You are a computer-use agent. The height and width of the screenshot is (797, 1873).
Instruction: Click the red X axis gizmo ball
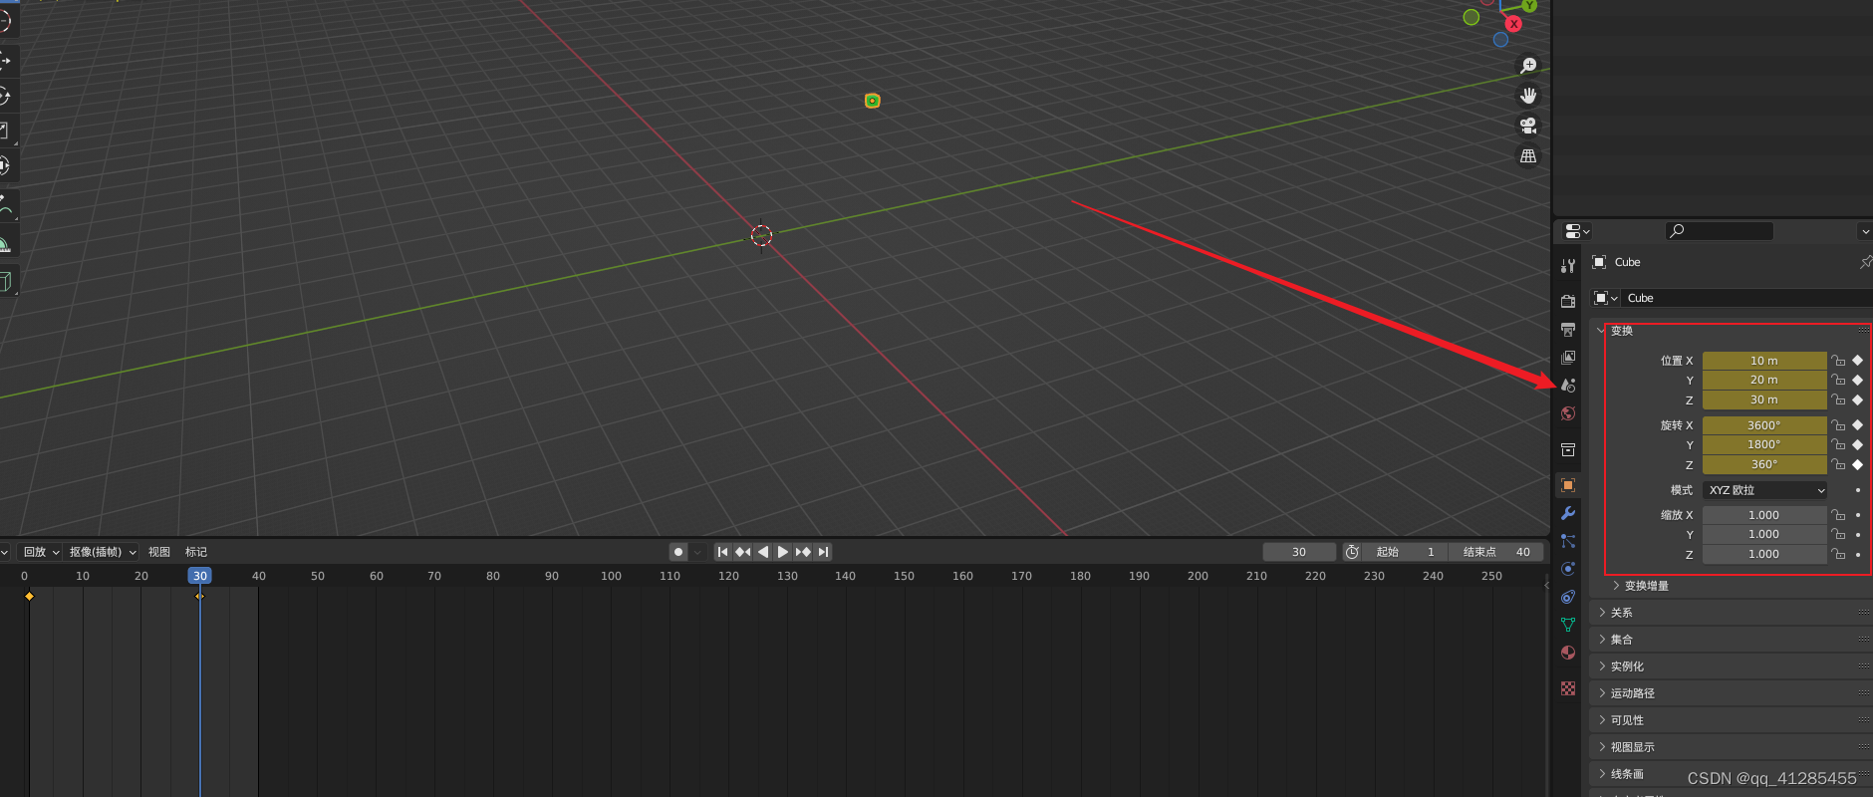coord(1513,24)
